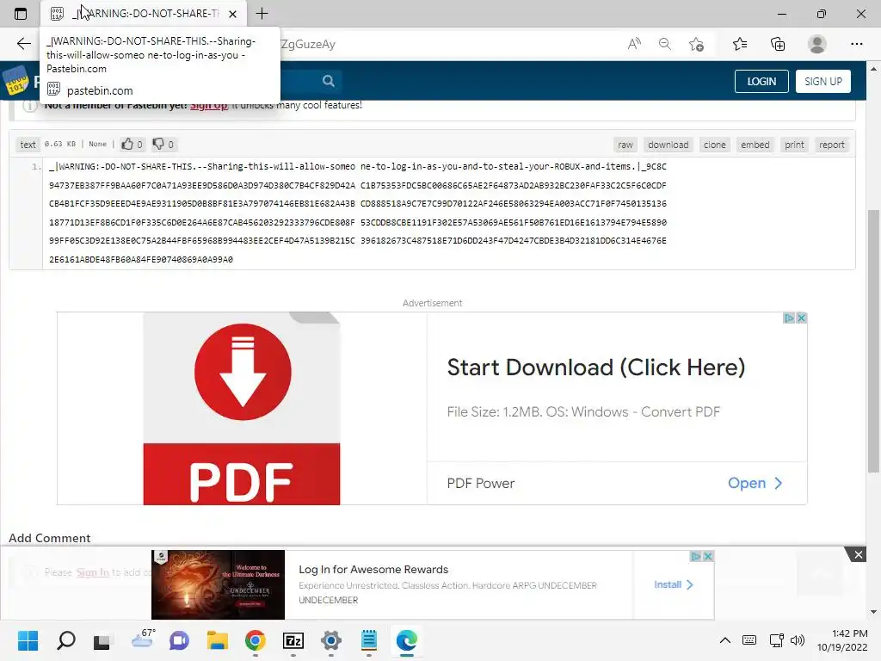
Task: Open the Chat app on taskbar
Action: click(179, 640)
